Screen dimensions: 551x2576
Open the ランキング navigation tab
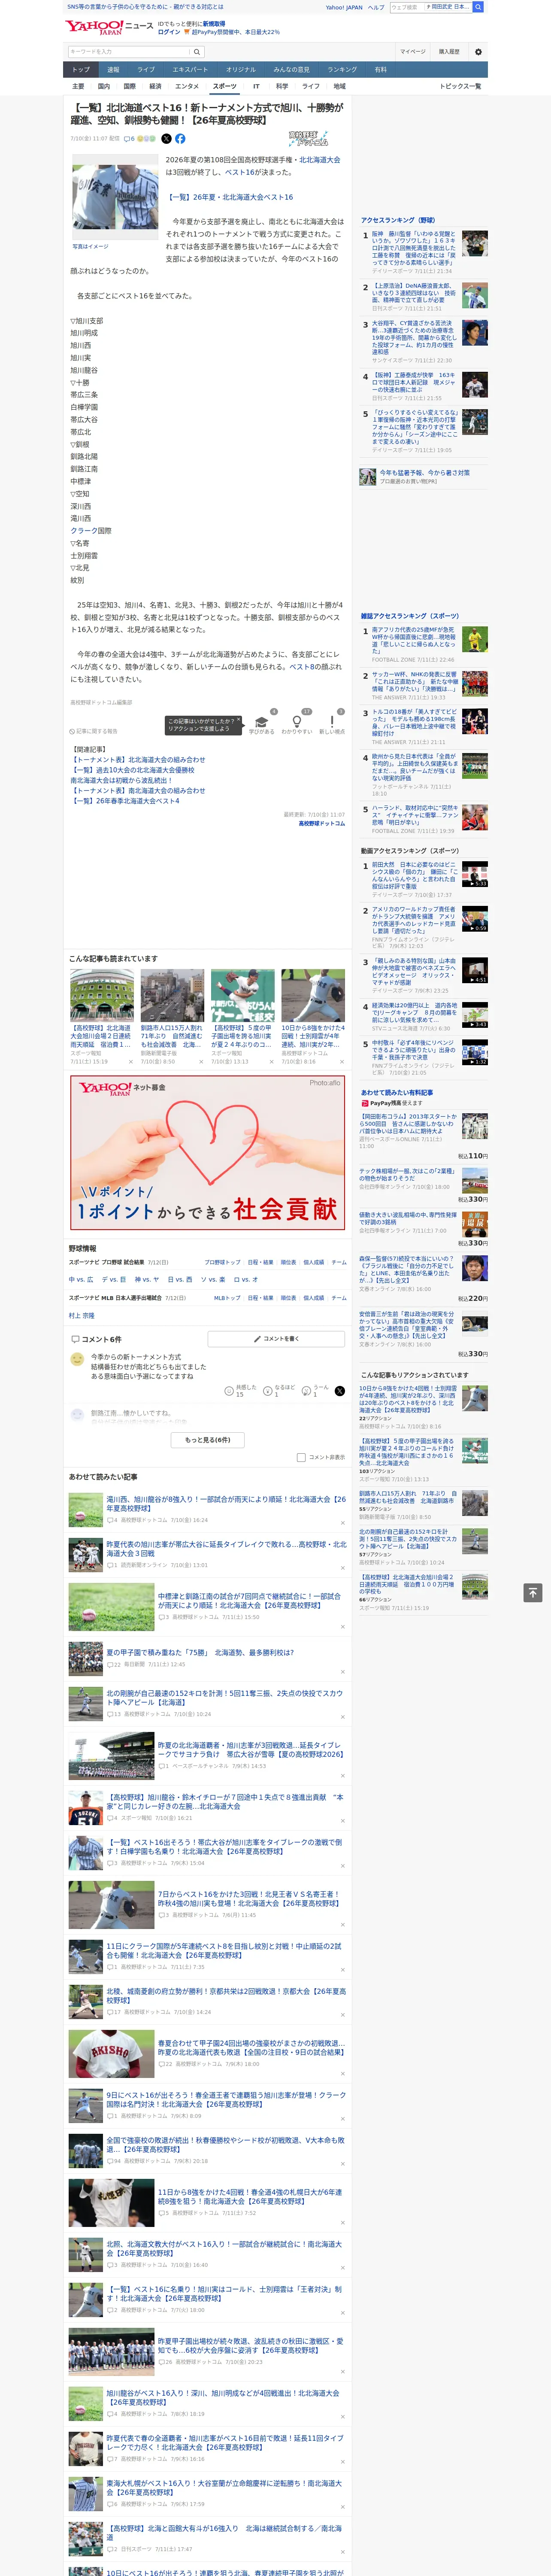[342, 70]
